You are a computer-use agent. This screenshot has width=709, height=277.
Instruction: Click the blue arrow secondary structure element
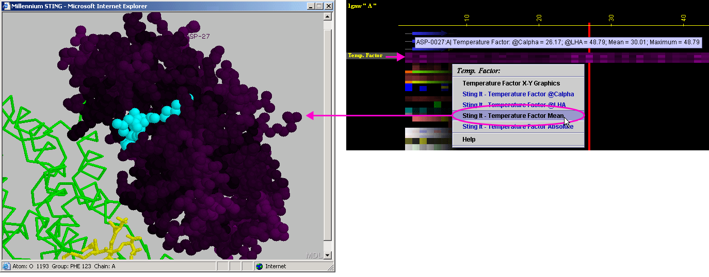(429, 33)
